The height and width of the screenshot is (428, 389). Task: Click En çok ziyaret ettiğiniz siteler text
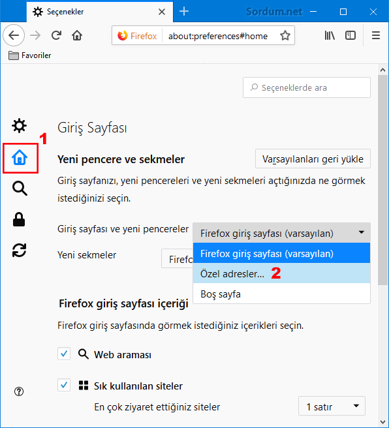point(157,407)
